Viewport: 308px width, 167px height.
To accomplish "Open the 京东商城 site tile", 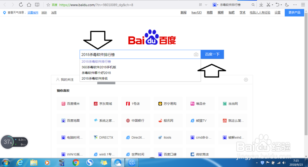I will pos(103,104).
